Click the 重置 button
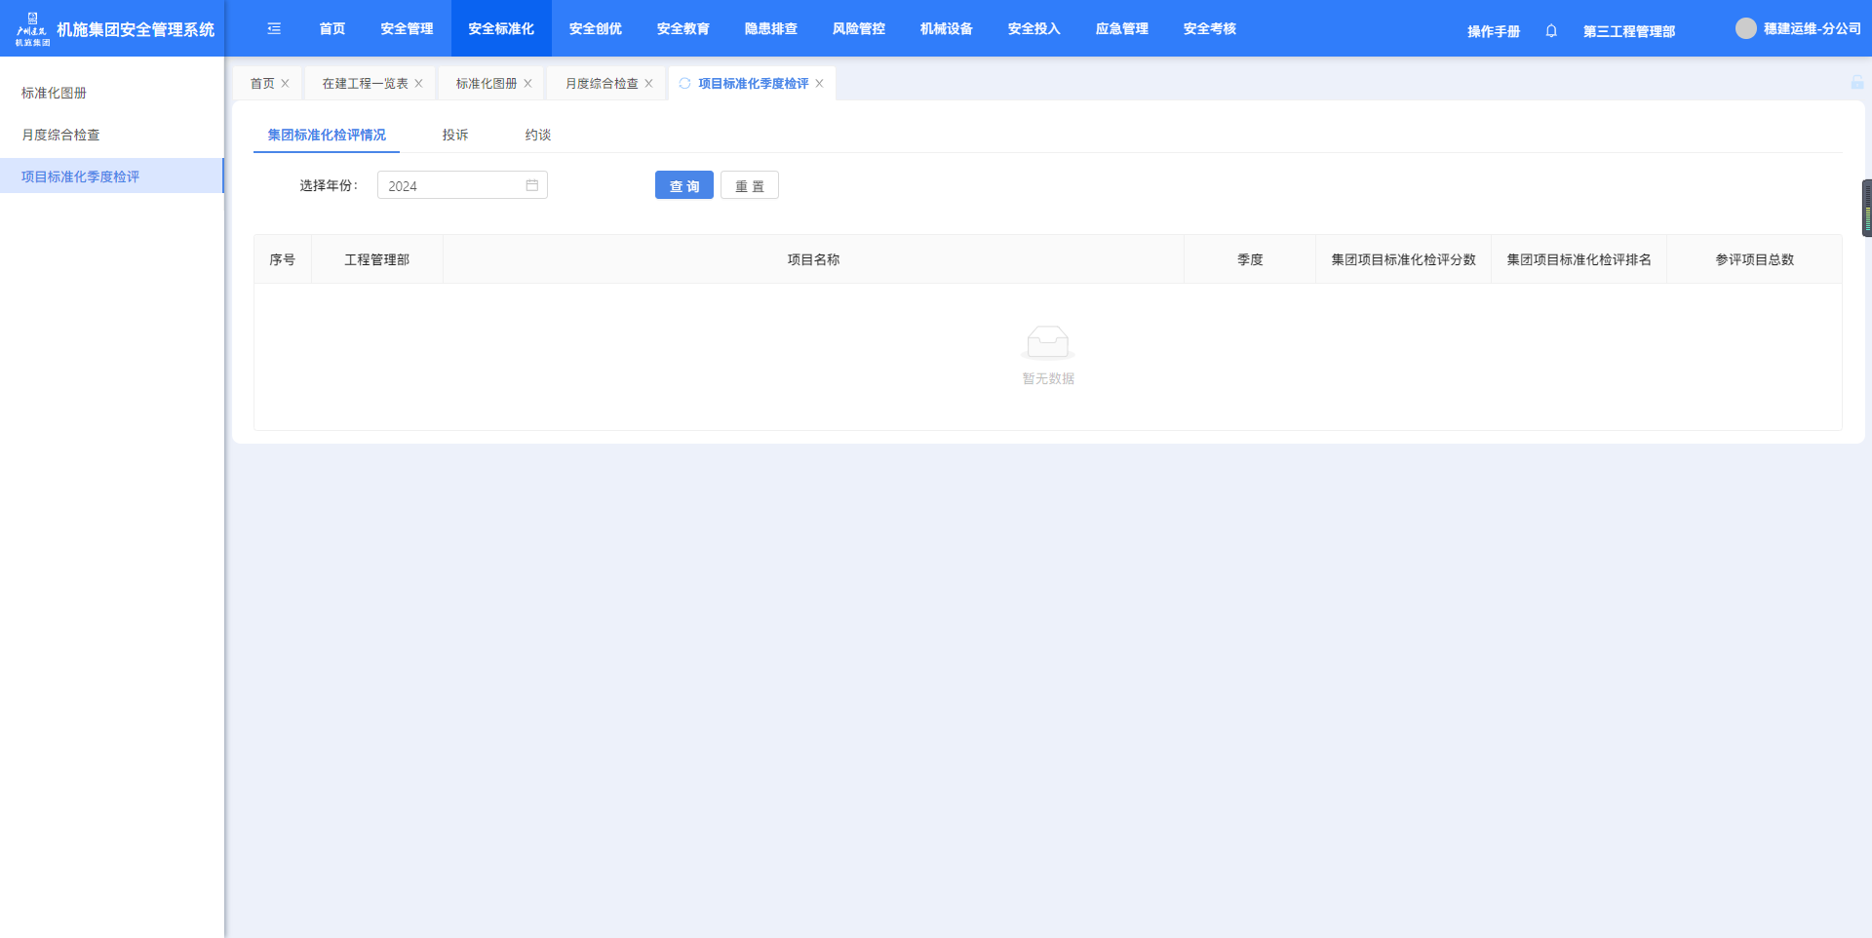 click(x=750, y=185)
